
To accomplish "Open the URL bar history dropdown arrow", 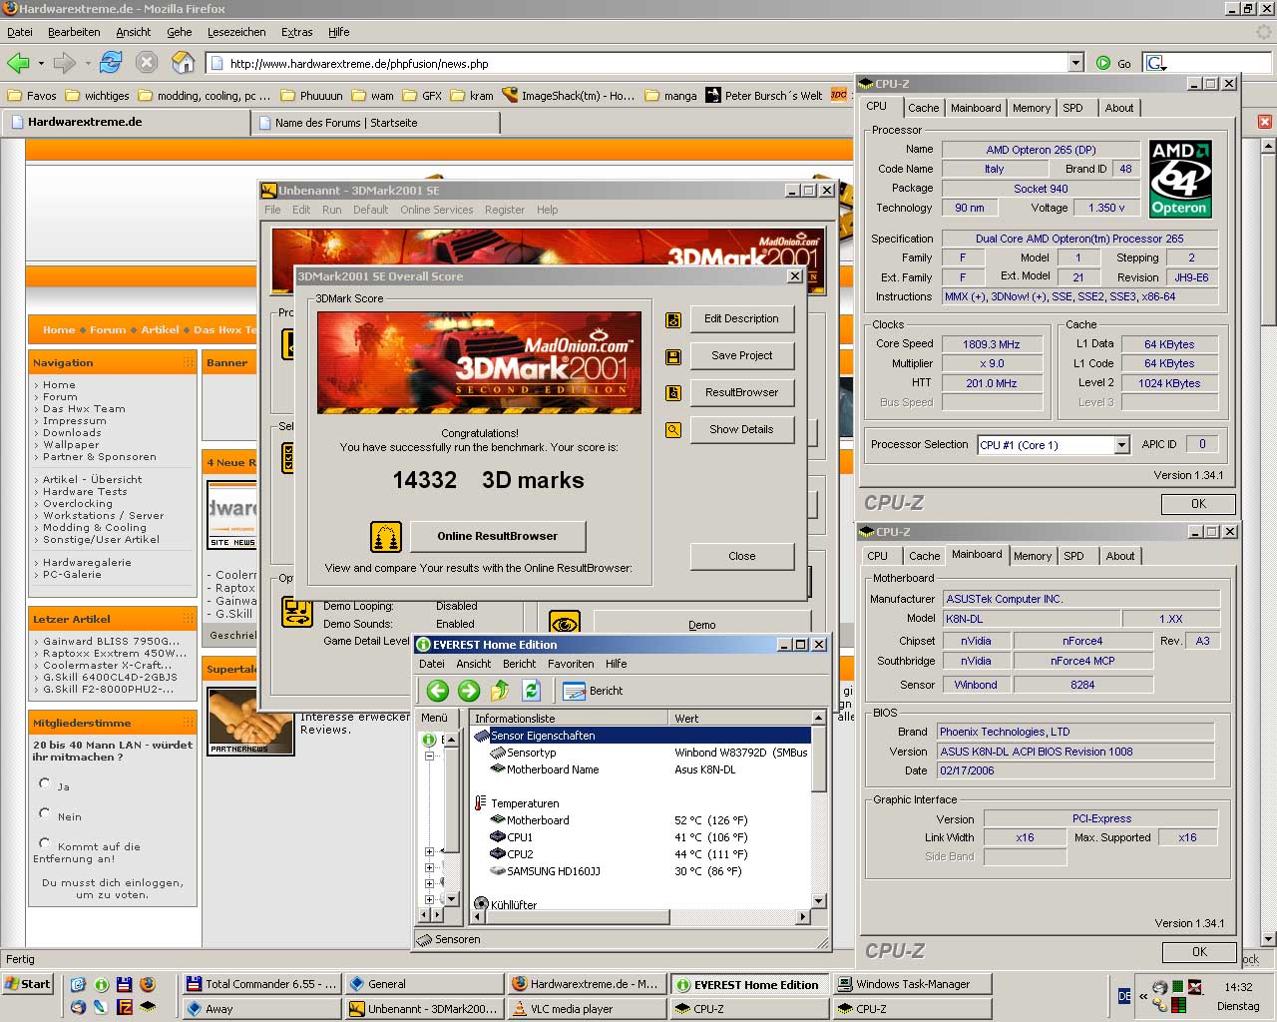I will 1075,63.
